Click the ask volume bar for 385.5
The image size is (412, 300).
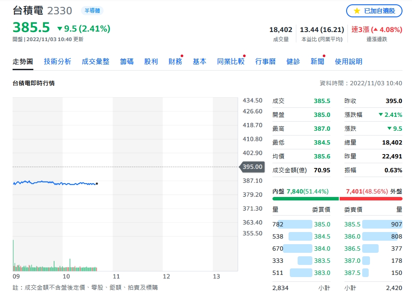[x=382, y=224]
